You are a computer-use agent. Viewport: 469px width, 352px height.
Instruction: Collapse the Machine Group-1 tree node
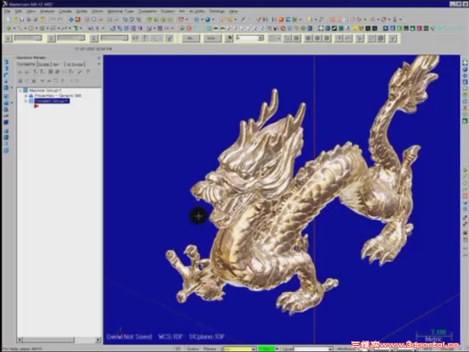[x=20, y=90]
